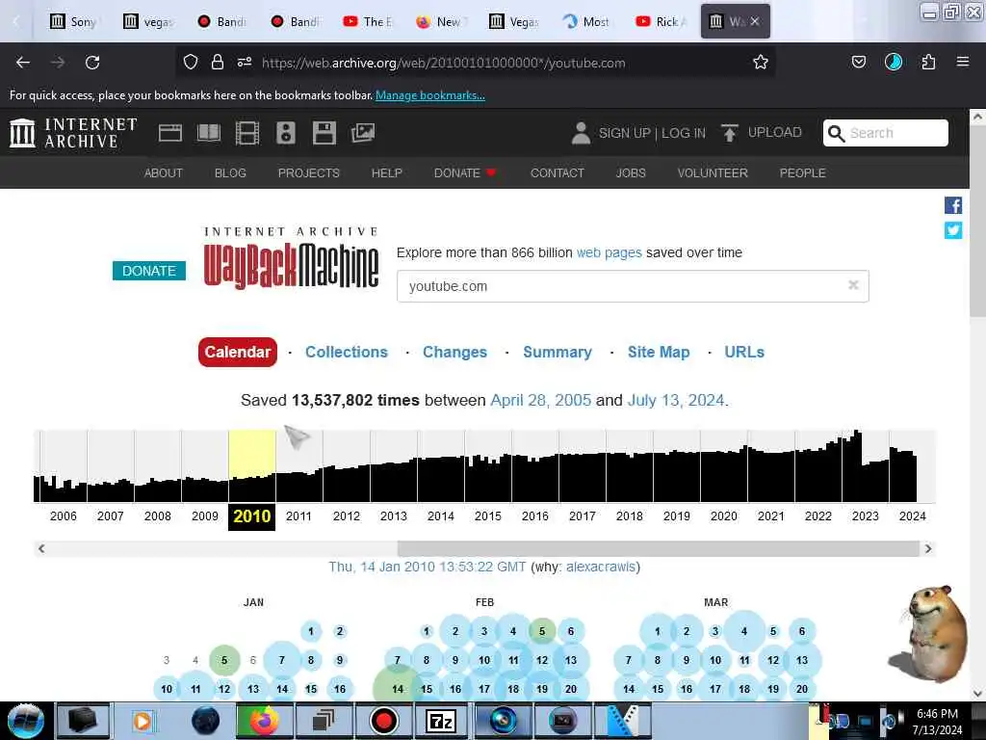Image resolution: width=986 pixels, height=740 pixels.
Task: Open the Pocket save icon
Action: pyautogui.click(x=858, y=62)
